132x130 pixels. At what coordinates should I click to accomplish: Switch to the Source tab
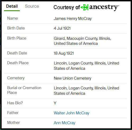[32, 6]
